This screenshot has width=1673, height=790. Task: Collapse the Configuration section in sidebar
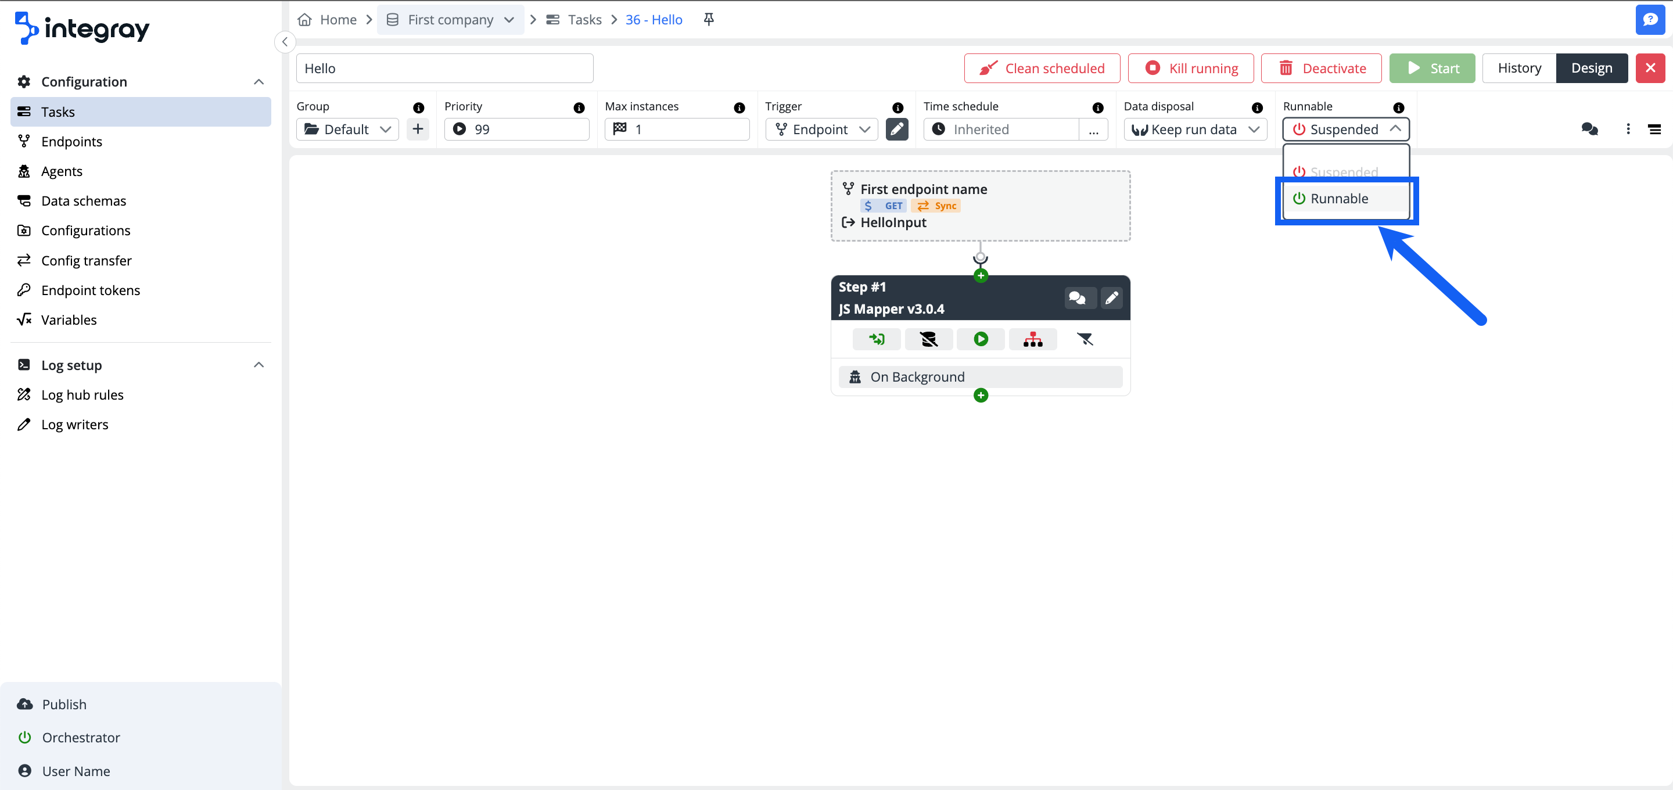pyautogui.click(x=259, y=82)
